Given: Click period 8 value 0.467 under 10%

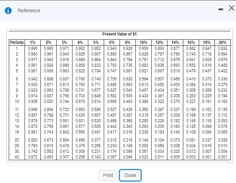Looking at the screenshot, I should 143,90.
